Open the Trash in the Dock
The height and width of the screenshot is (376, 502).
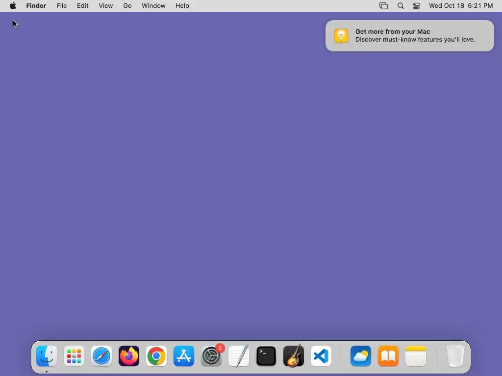tap(455, 356)
